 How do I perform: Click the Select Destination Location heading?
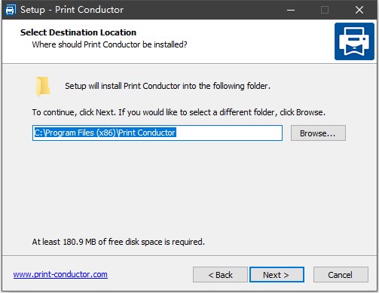pos(78,32)
